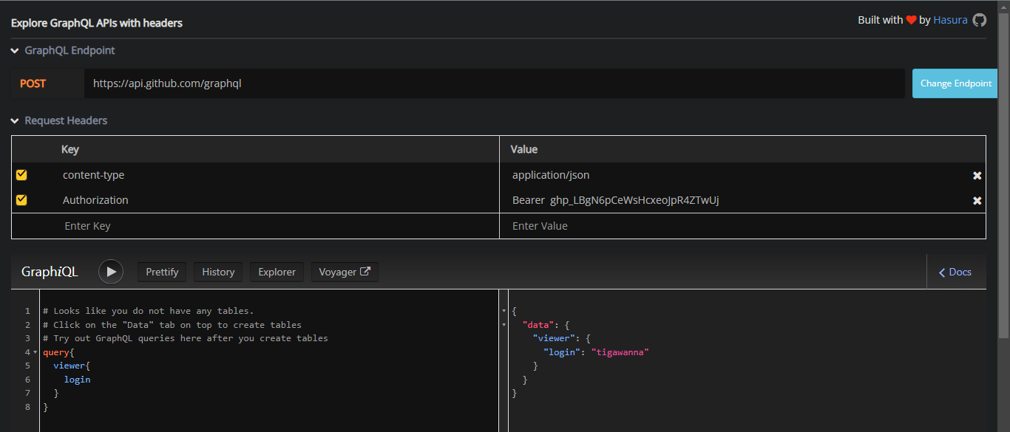Screen dimensions: 1010x432
Task: Remove the content-type header row
Action: coord(977,176)
